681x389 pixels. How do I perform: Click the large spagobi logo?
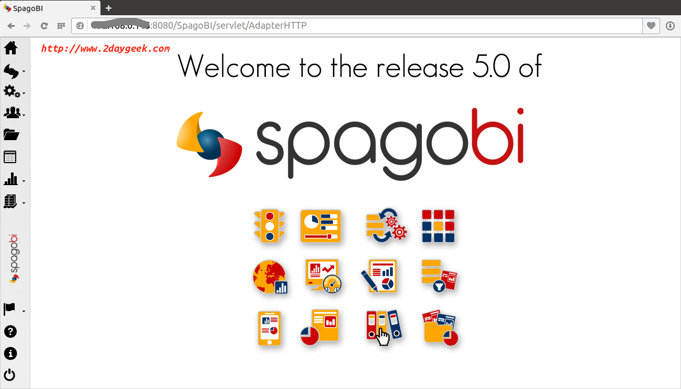350,144
